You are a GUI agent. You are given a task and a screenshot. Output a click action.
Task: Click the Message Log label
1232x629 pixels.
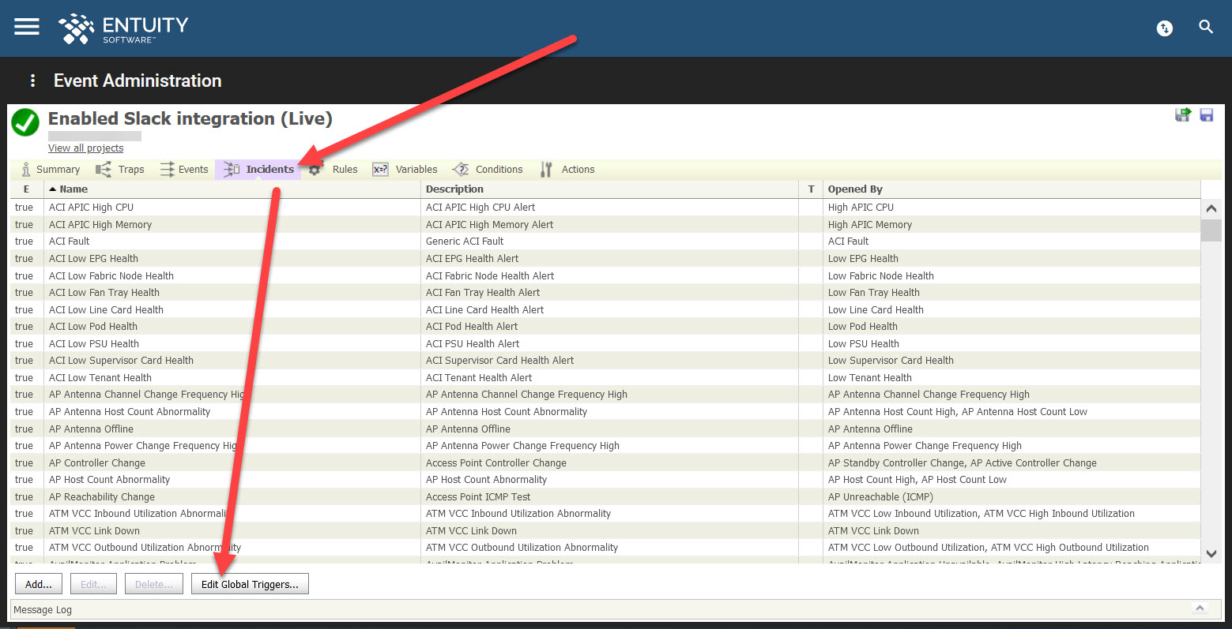(43, 610)
